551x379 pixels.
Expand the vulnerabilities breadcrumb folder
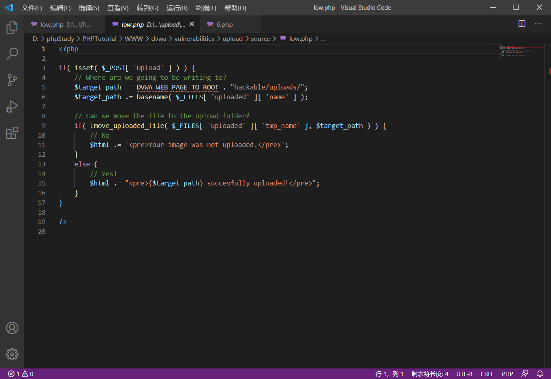pyautogui.click(x=194, y=38)
